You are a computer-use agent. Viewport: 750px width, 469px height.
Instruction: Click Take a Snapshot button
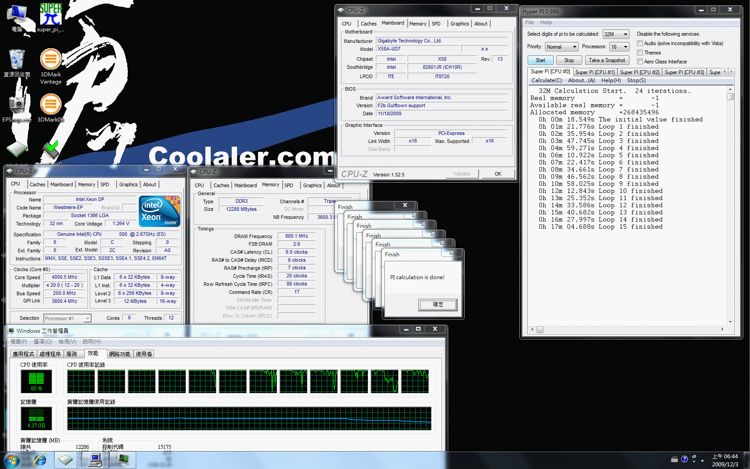[607, 60]
